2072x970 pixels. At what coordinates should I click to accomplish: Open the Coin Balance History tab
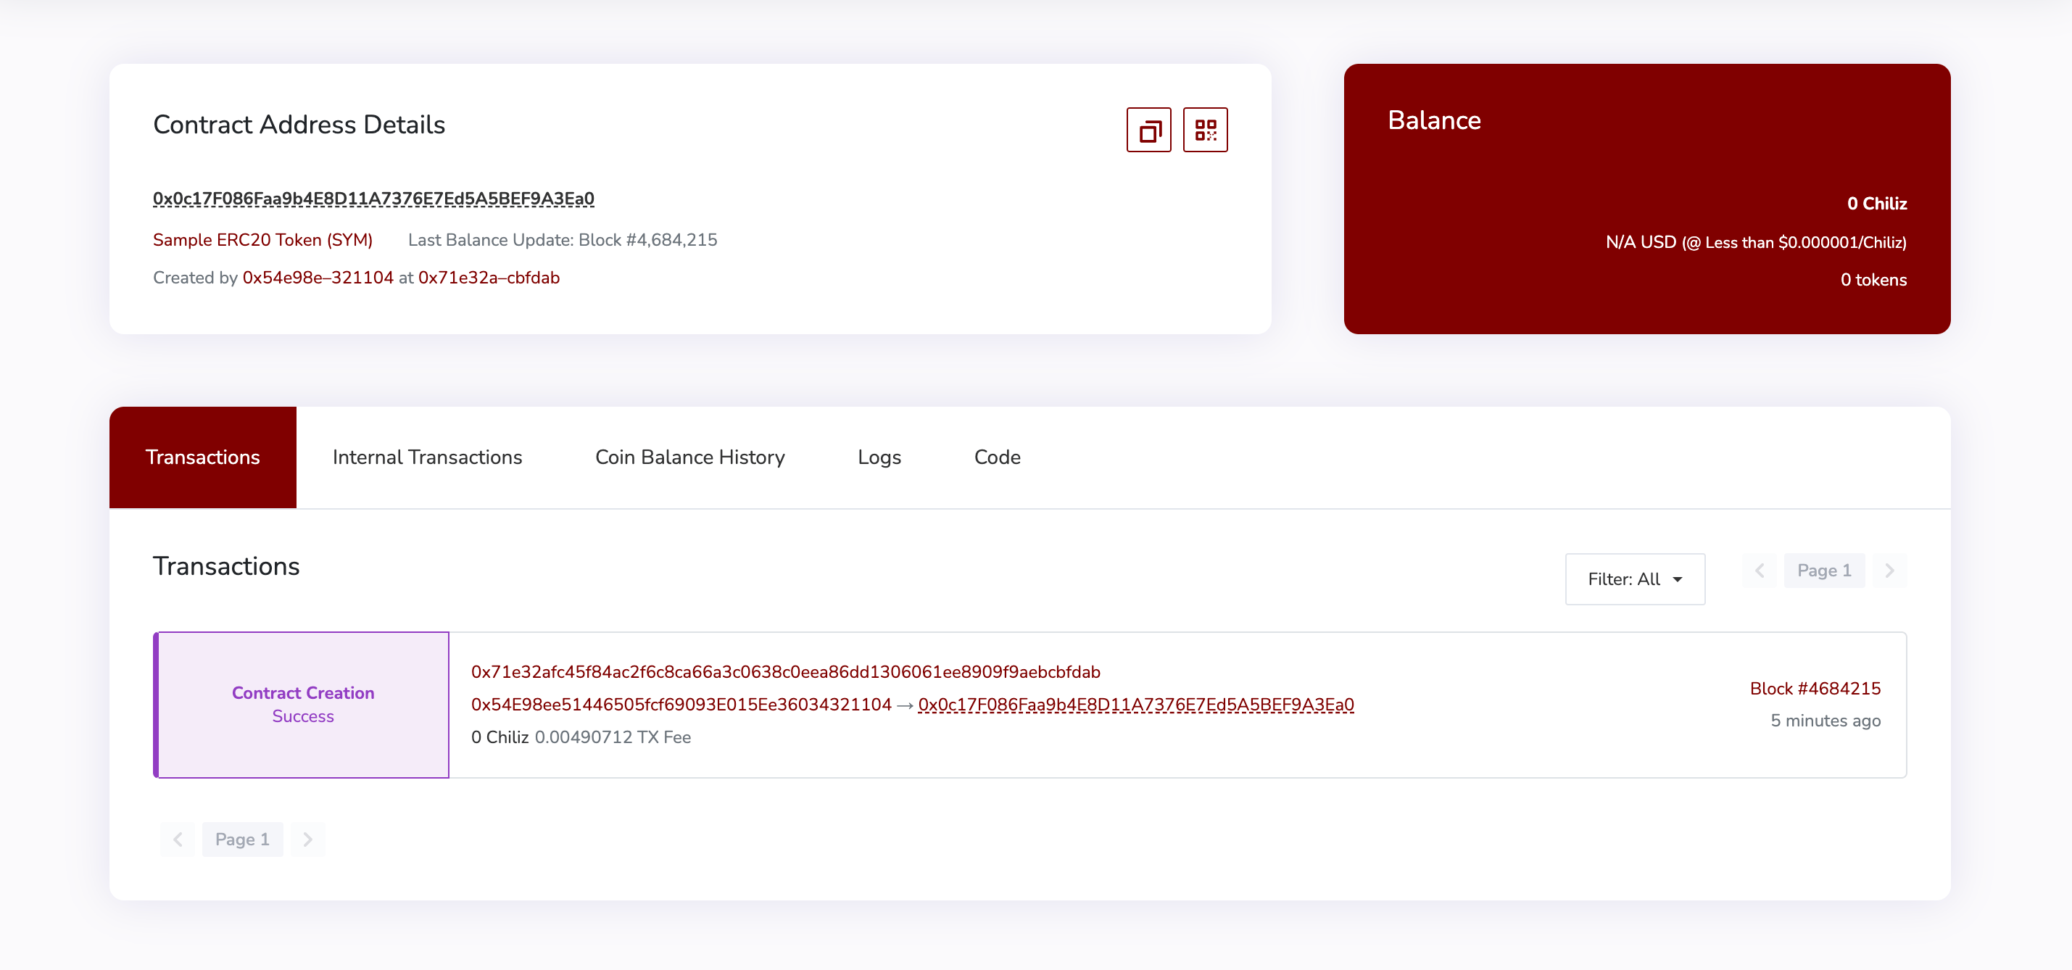point(689,457)
